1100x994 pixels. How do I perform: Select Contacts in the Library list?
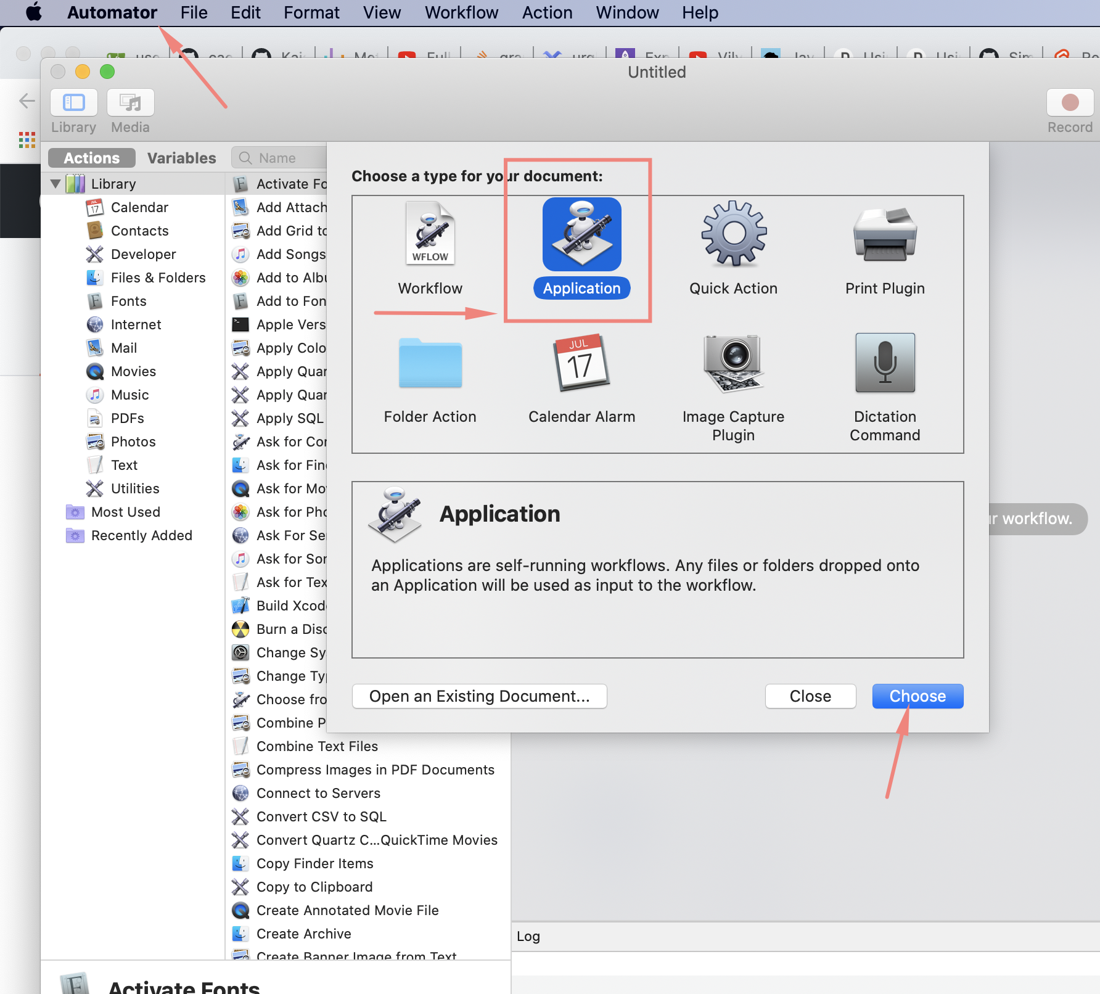pos(139,231)
